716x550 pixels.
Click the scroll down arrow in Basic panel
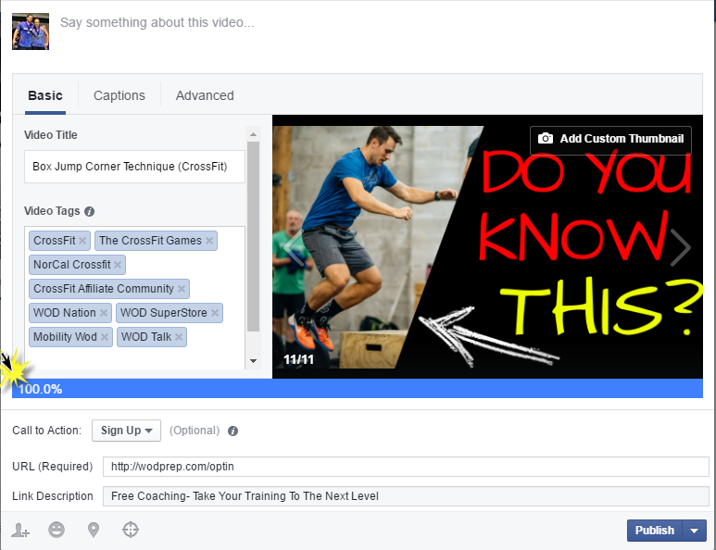(x=254, y=361)
